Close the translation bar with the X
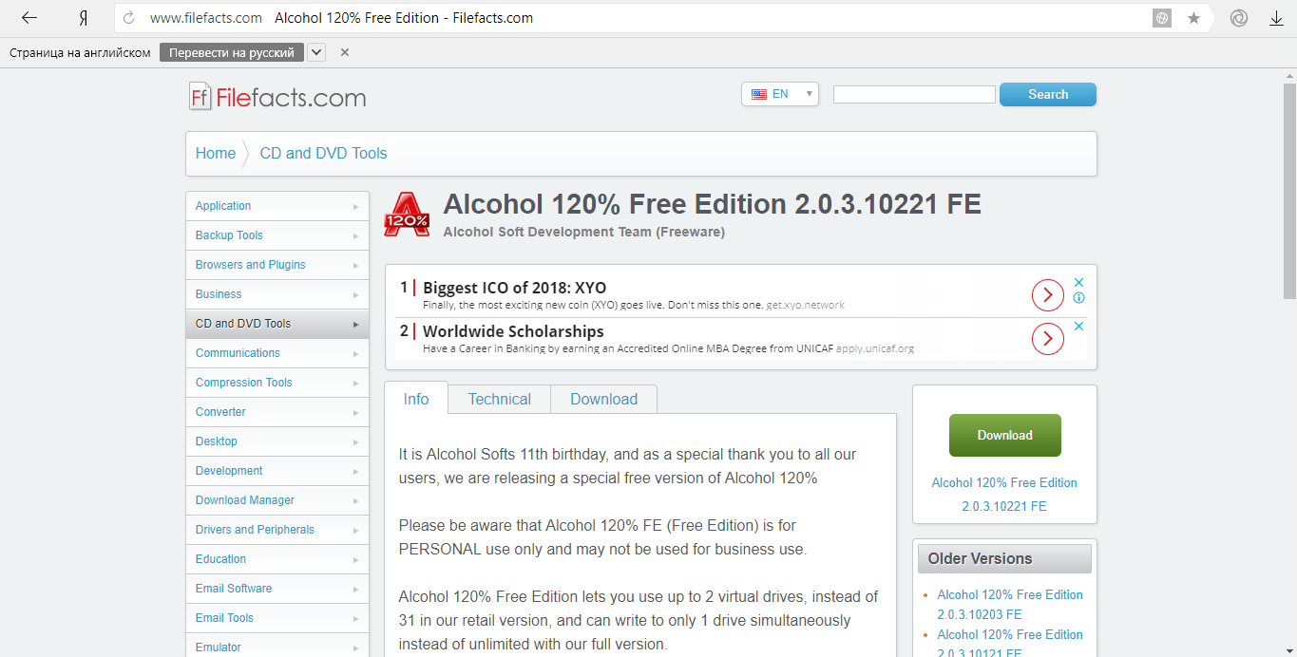The width and height of the screenshot is (1297, 657). coord(345,52)
